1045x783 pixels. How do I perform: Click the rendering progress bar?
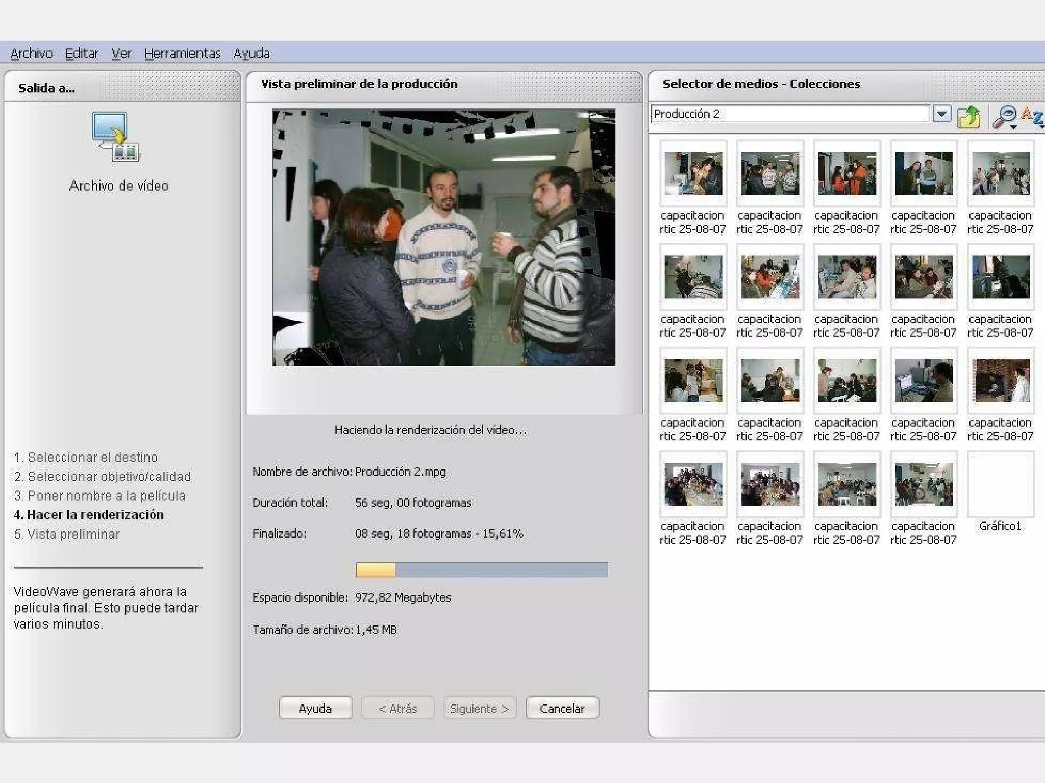[481, 569]
